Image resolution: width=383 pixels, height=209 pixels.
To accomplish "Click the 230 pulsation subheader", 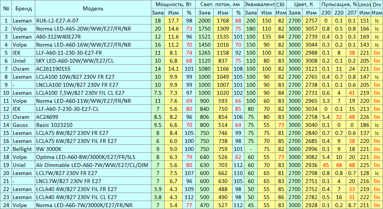I will [326, 13].
